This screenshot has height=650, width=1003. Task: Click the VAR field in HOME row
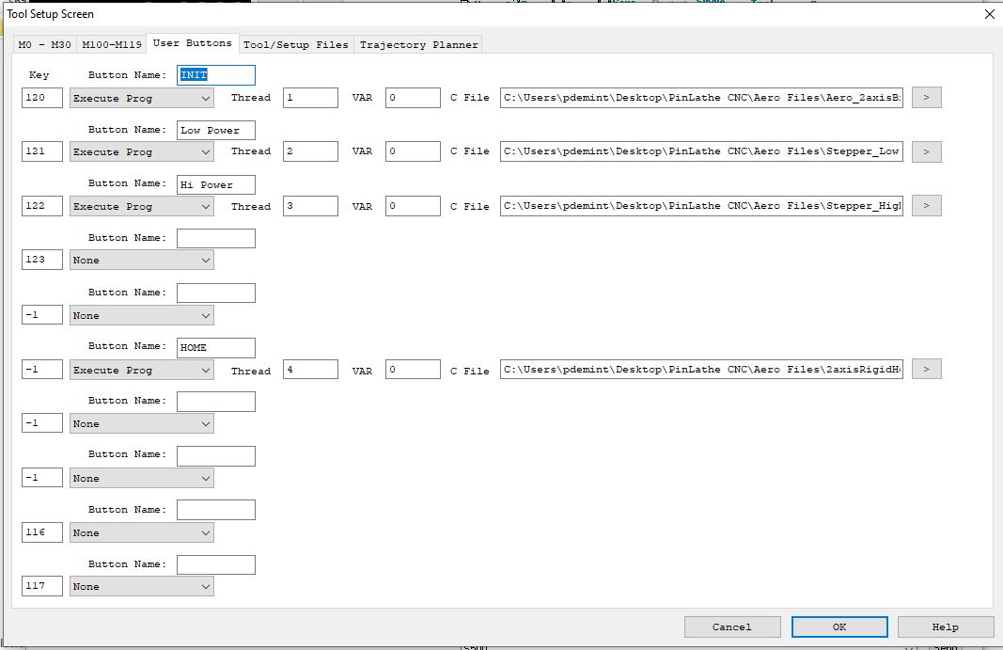click(412, 370)
